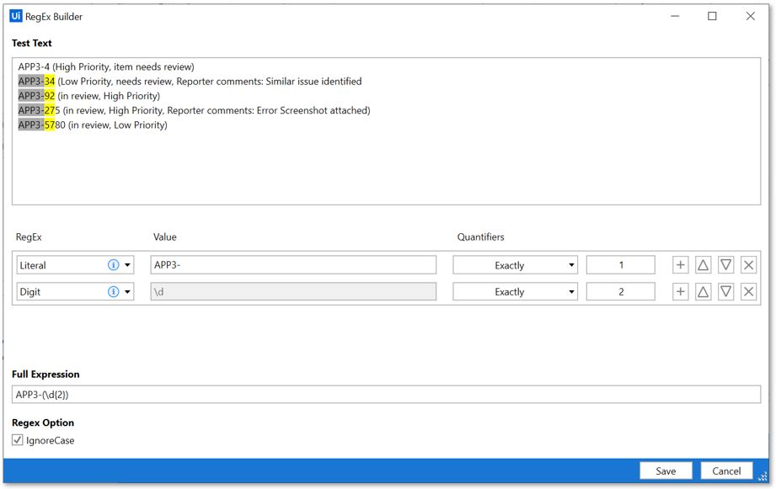Delete the Literal row with X icon
The width and height of the screenshot is (776, 489).
pos(748,265)
